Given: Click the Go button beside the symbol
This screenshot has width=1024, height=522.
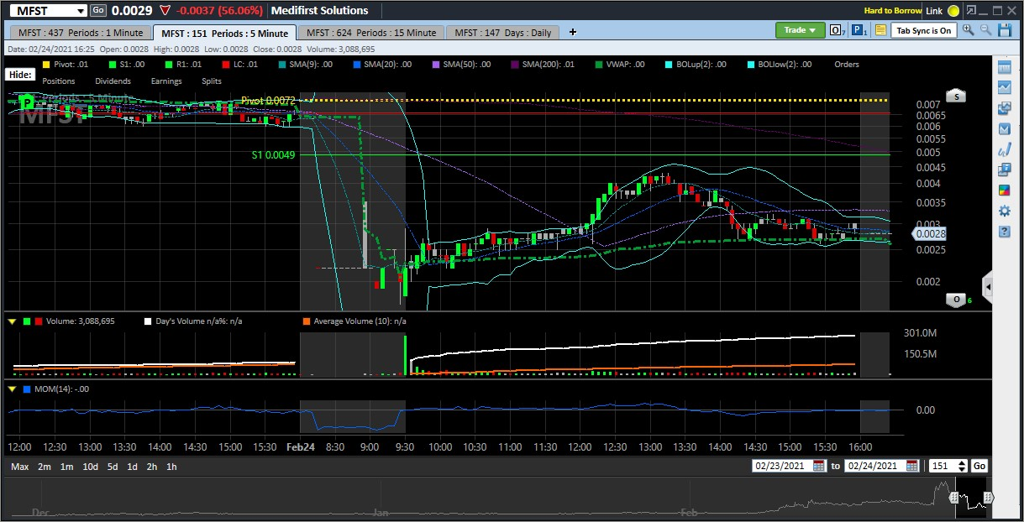Looking at the screenshot, I should pyautogui.click(x=98, y=10).
